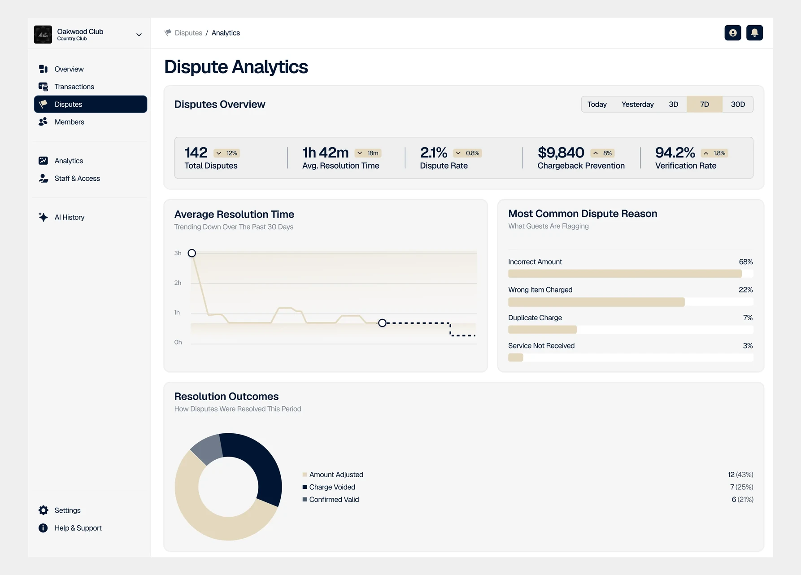Select the Disputes menu label
The height and width of the screenshot is (575, 801).
(x=68, y=104)
